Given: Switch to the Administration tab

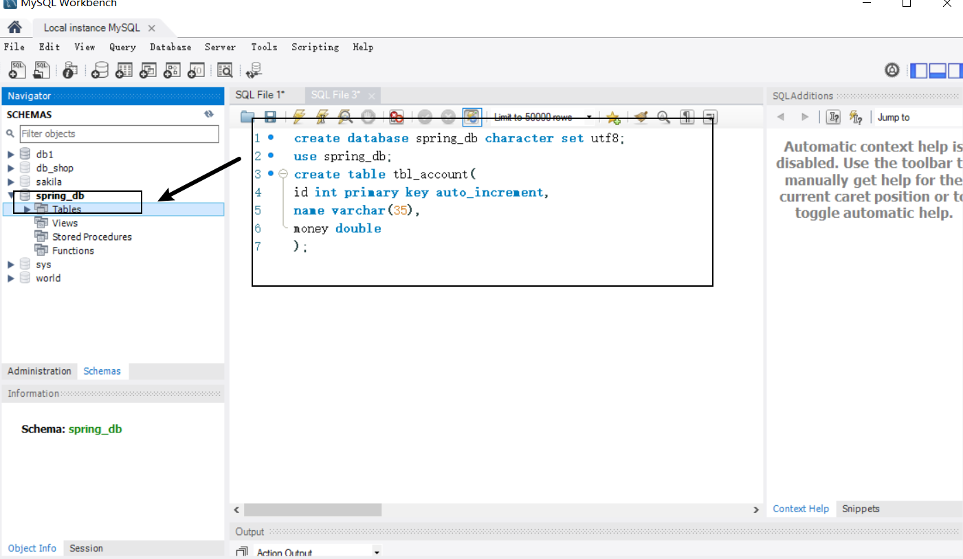Looking at the screenshot, I should point(39,371).
